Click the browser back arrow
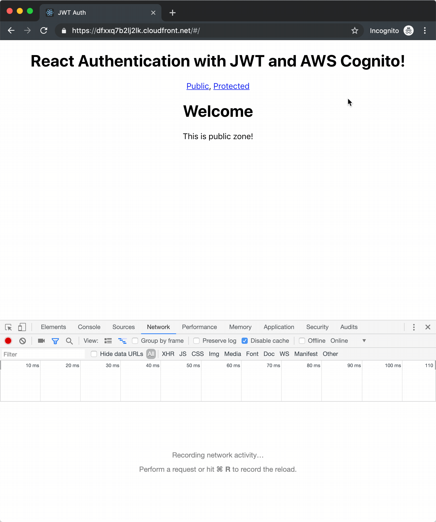436x522 pixels. tap(11, 31)
